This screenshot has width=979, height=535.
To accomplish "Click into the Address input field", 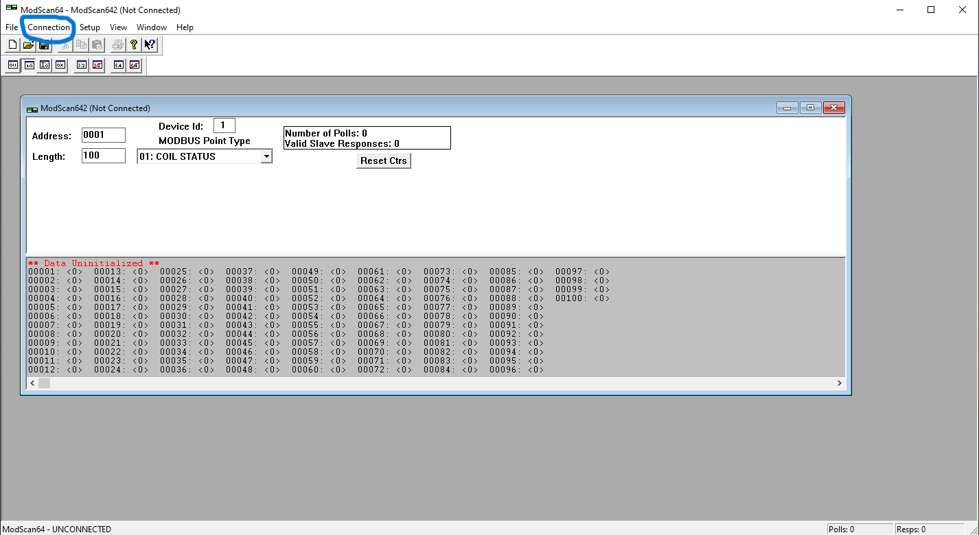I will pyautogui.click(x=103, y=135).
